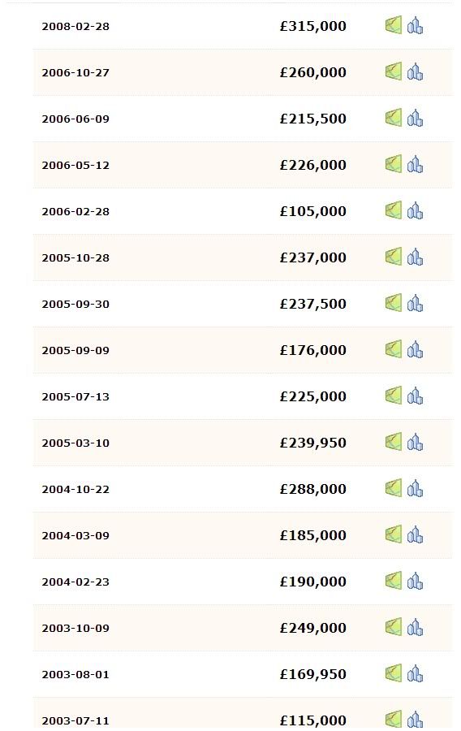Screen dimensions: 461x731
Task: Click buildings icon for 2005-09-09 sale
Action: click(415, 349)
